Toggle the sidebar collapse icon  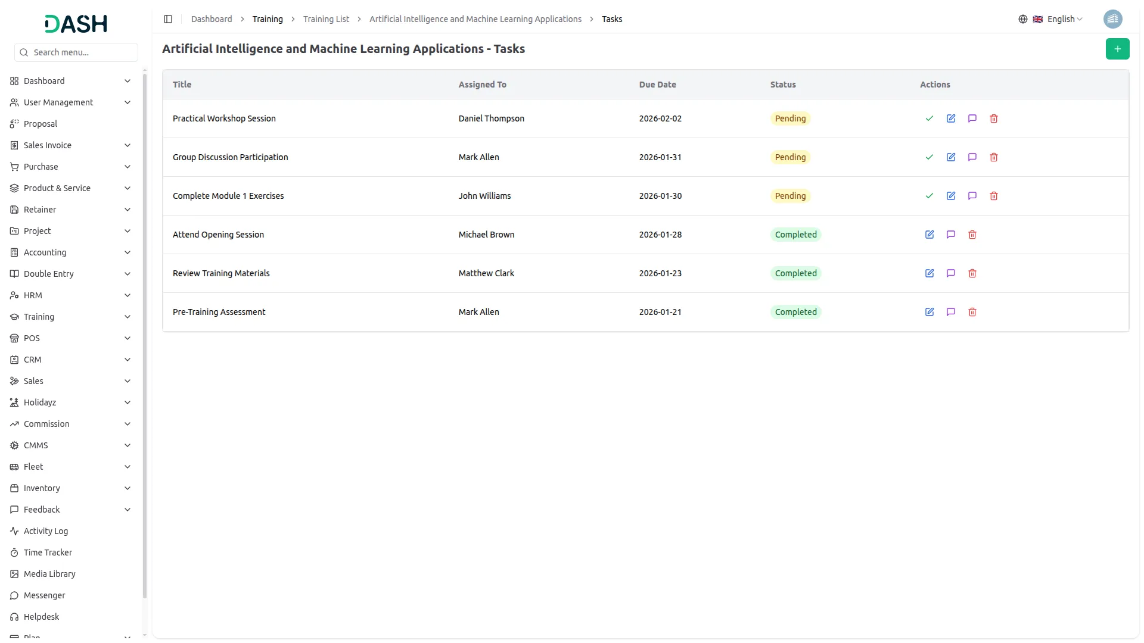pyautogui.click(x=168, y=19)
